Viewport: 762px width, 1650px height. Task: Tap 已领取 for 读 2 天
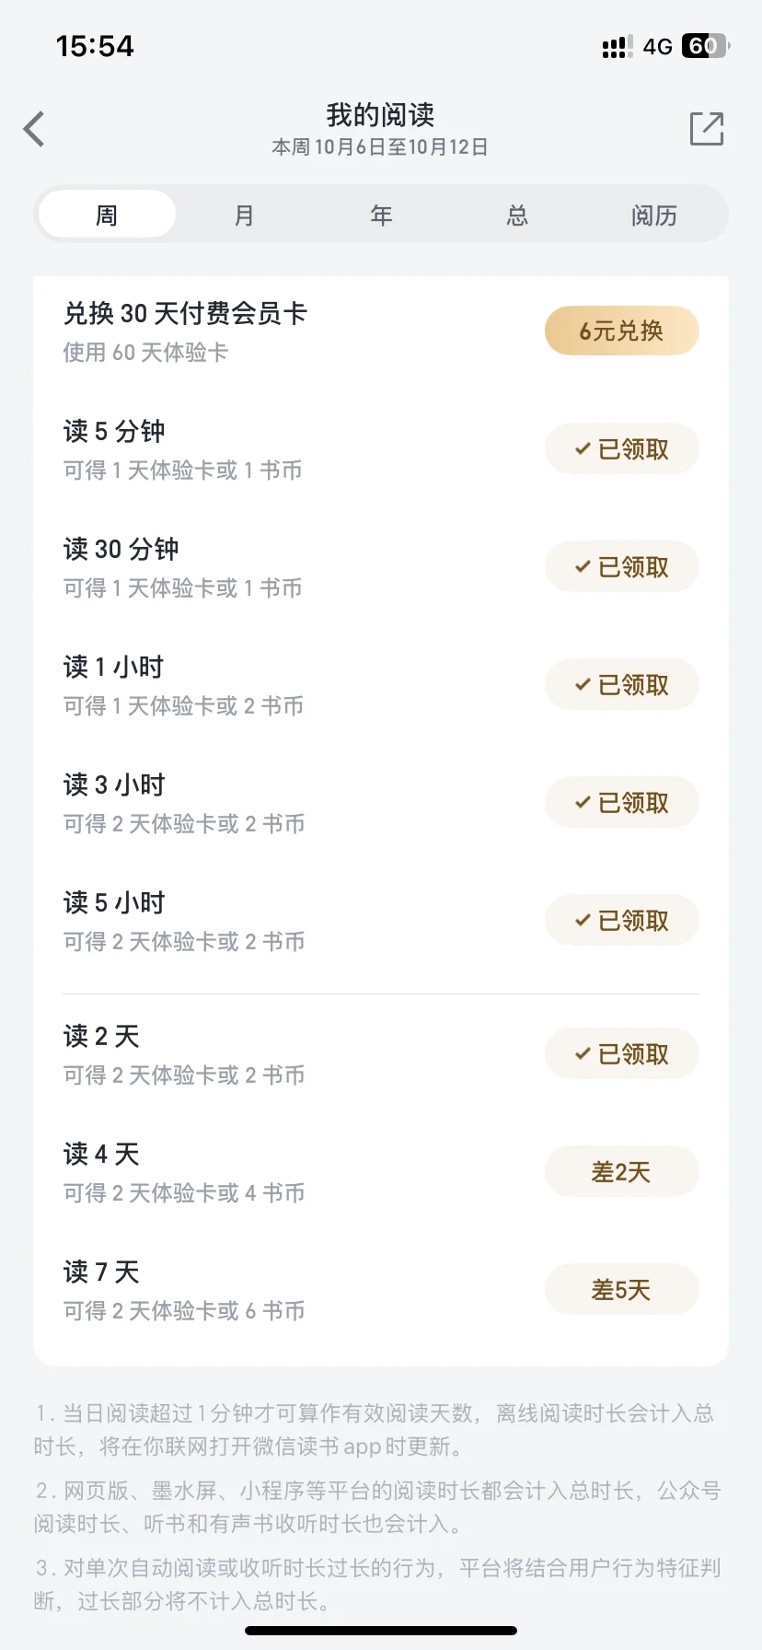tap(621, 1054)
